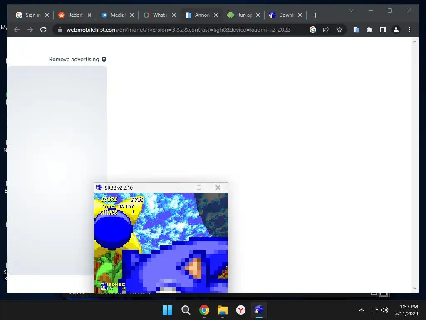
Task: Close the 'What i' tab
Action: [174, 15]
